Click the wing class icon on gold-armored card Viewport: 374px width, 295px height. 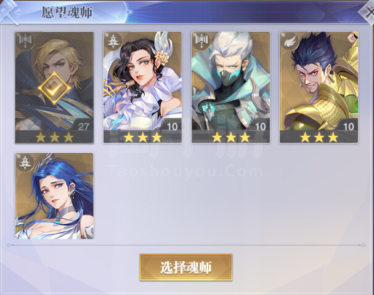(x=290, y=41)
